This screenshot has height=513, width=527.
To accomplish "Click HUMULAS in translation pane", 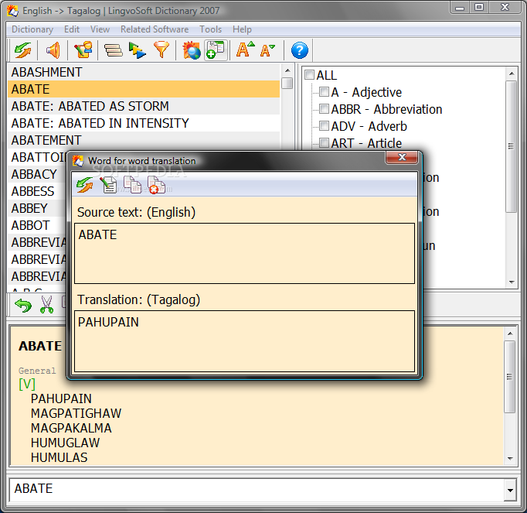I will 59,457.
